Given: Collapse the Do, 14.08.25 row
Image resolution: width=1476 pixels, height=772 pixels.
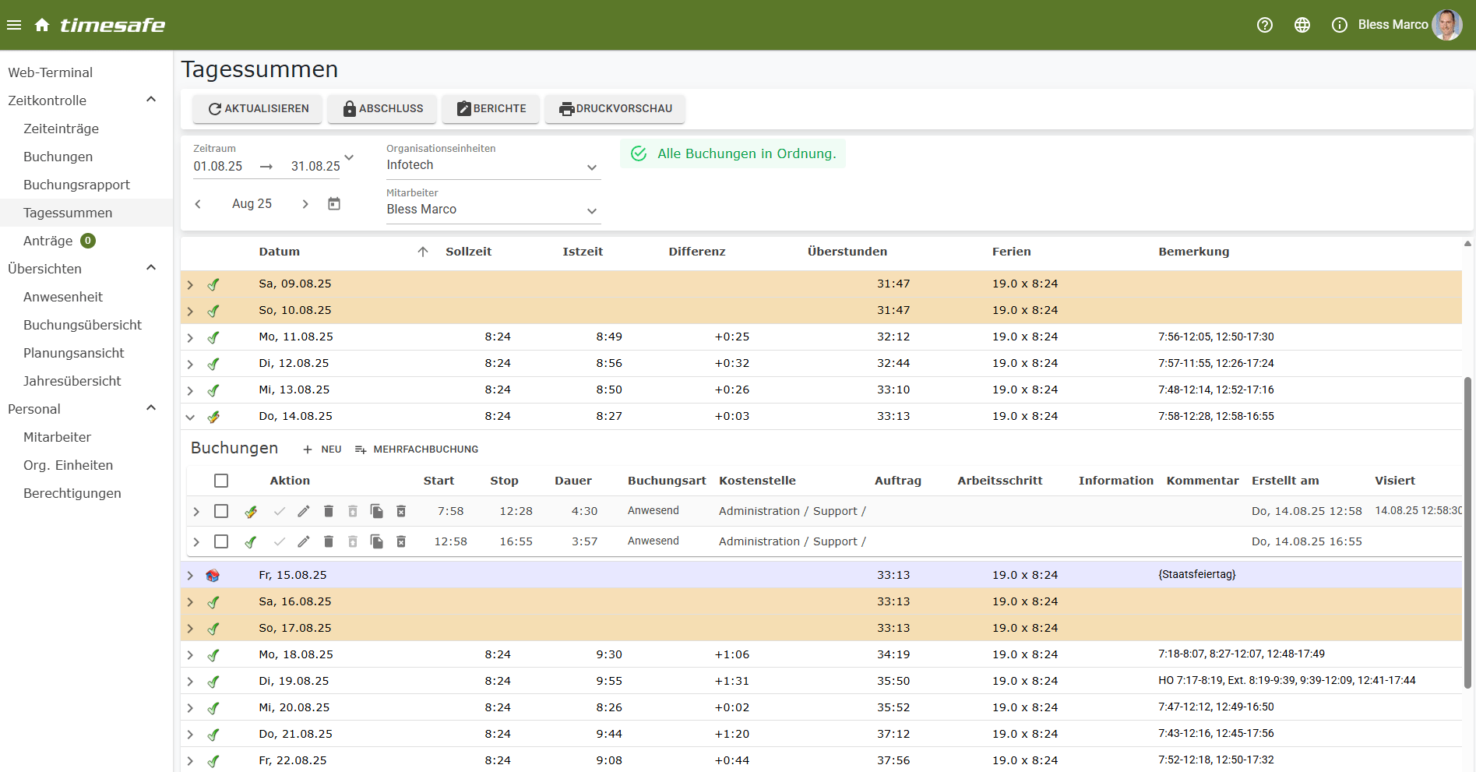Looking at the screenshot, I should 190,417.
